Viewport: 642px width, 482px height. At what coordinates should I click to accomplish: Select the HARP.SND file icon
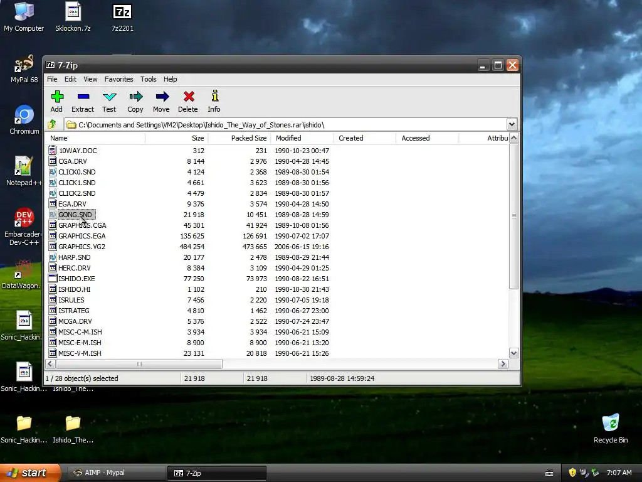click(x=53, y=257)
